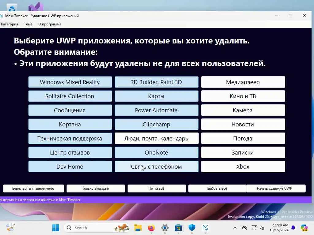Toggle Windows Mixed Reality app selection

pos(70,82)
